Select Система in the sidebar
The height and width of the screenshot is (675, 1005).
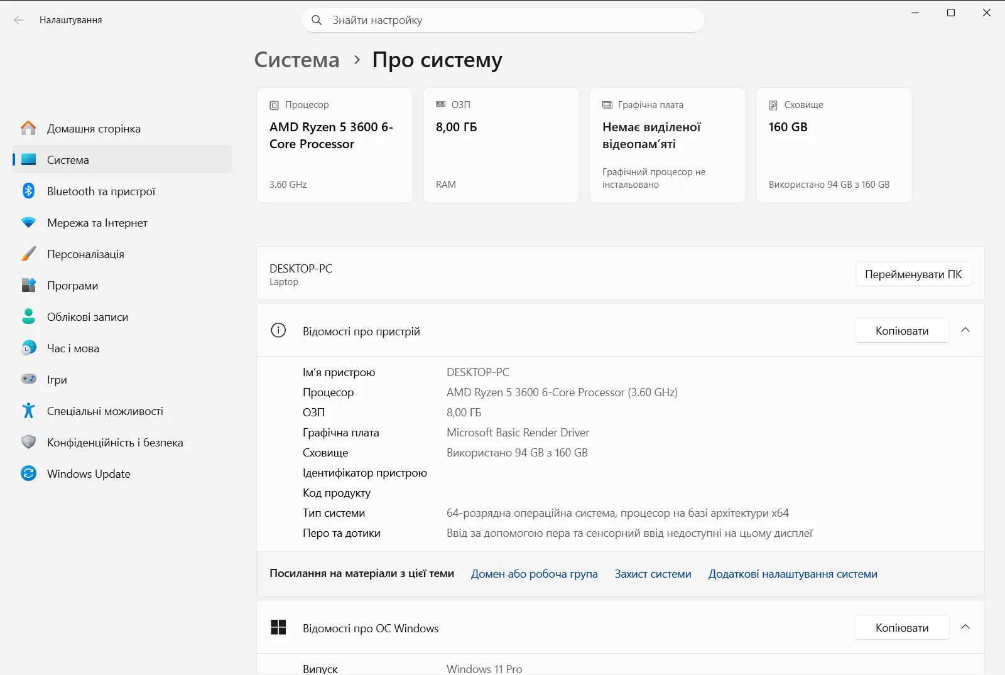point(122,159)
